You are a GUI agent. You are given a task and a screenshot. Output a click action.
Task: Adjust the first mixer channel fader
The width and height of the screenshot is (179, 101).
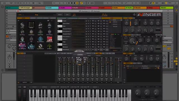60,62
